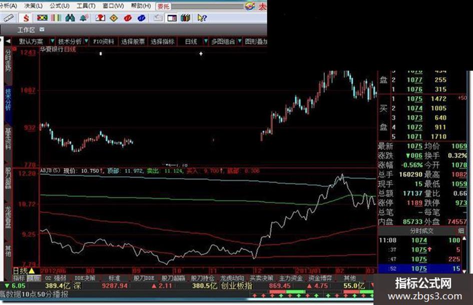Switch to 指标 bottom tab
This screenshot has height=305, width=473.
pos(19,278)
